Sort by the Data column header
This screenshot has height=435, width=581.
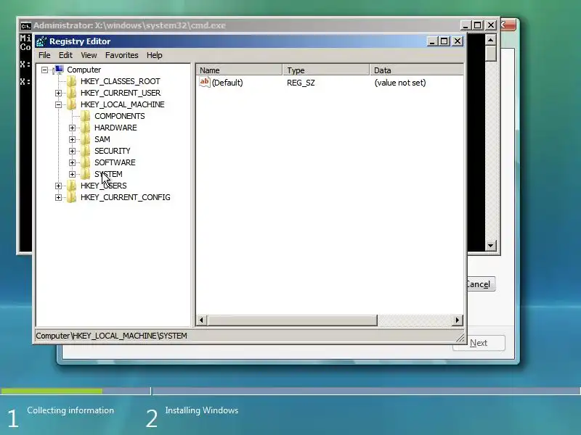pyautogui.click(x=416, y=70)
